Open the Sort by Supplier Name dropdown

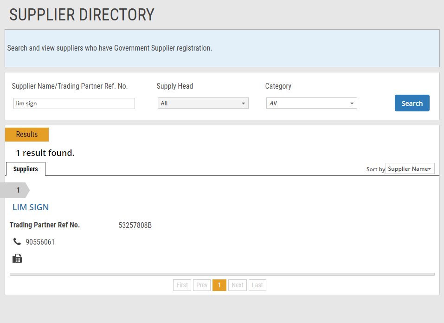click(x=410, y=168)
